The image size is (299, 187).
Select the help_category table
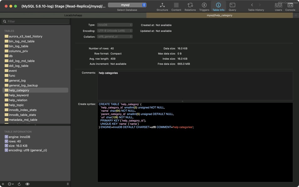pos(35,90)
